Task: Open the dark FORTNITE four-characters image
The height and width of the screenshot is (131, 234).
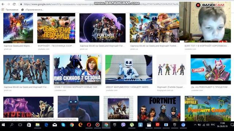Action: click(159, 108)
